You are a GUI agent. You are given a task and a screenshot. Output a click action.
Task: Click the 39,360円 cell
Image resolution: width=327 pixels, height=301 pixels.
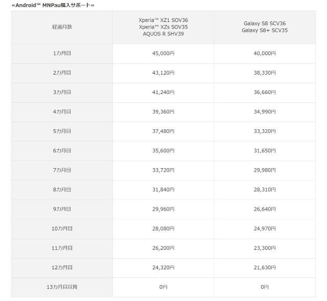pyautogui.click(x=163, y=112)
